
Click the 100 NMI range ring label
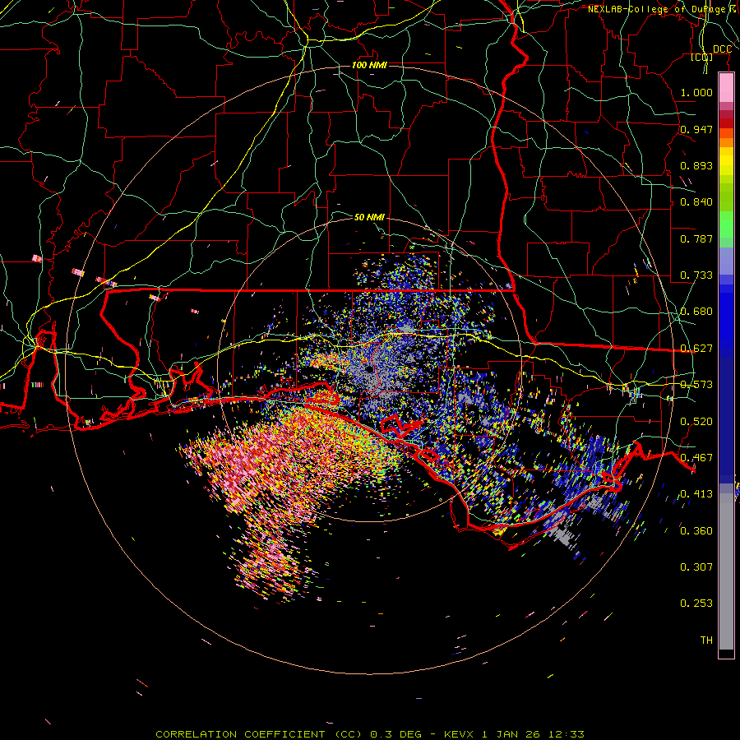point(369,65)
